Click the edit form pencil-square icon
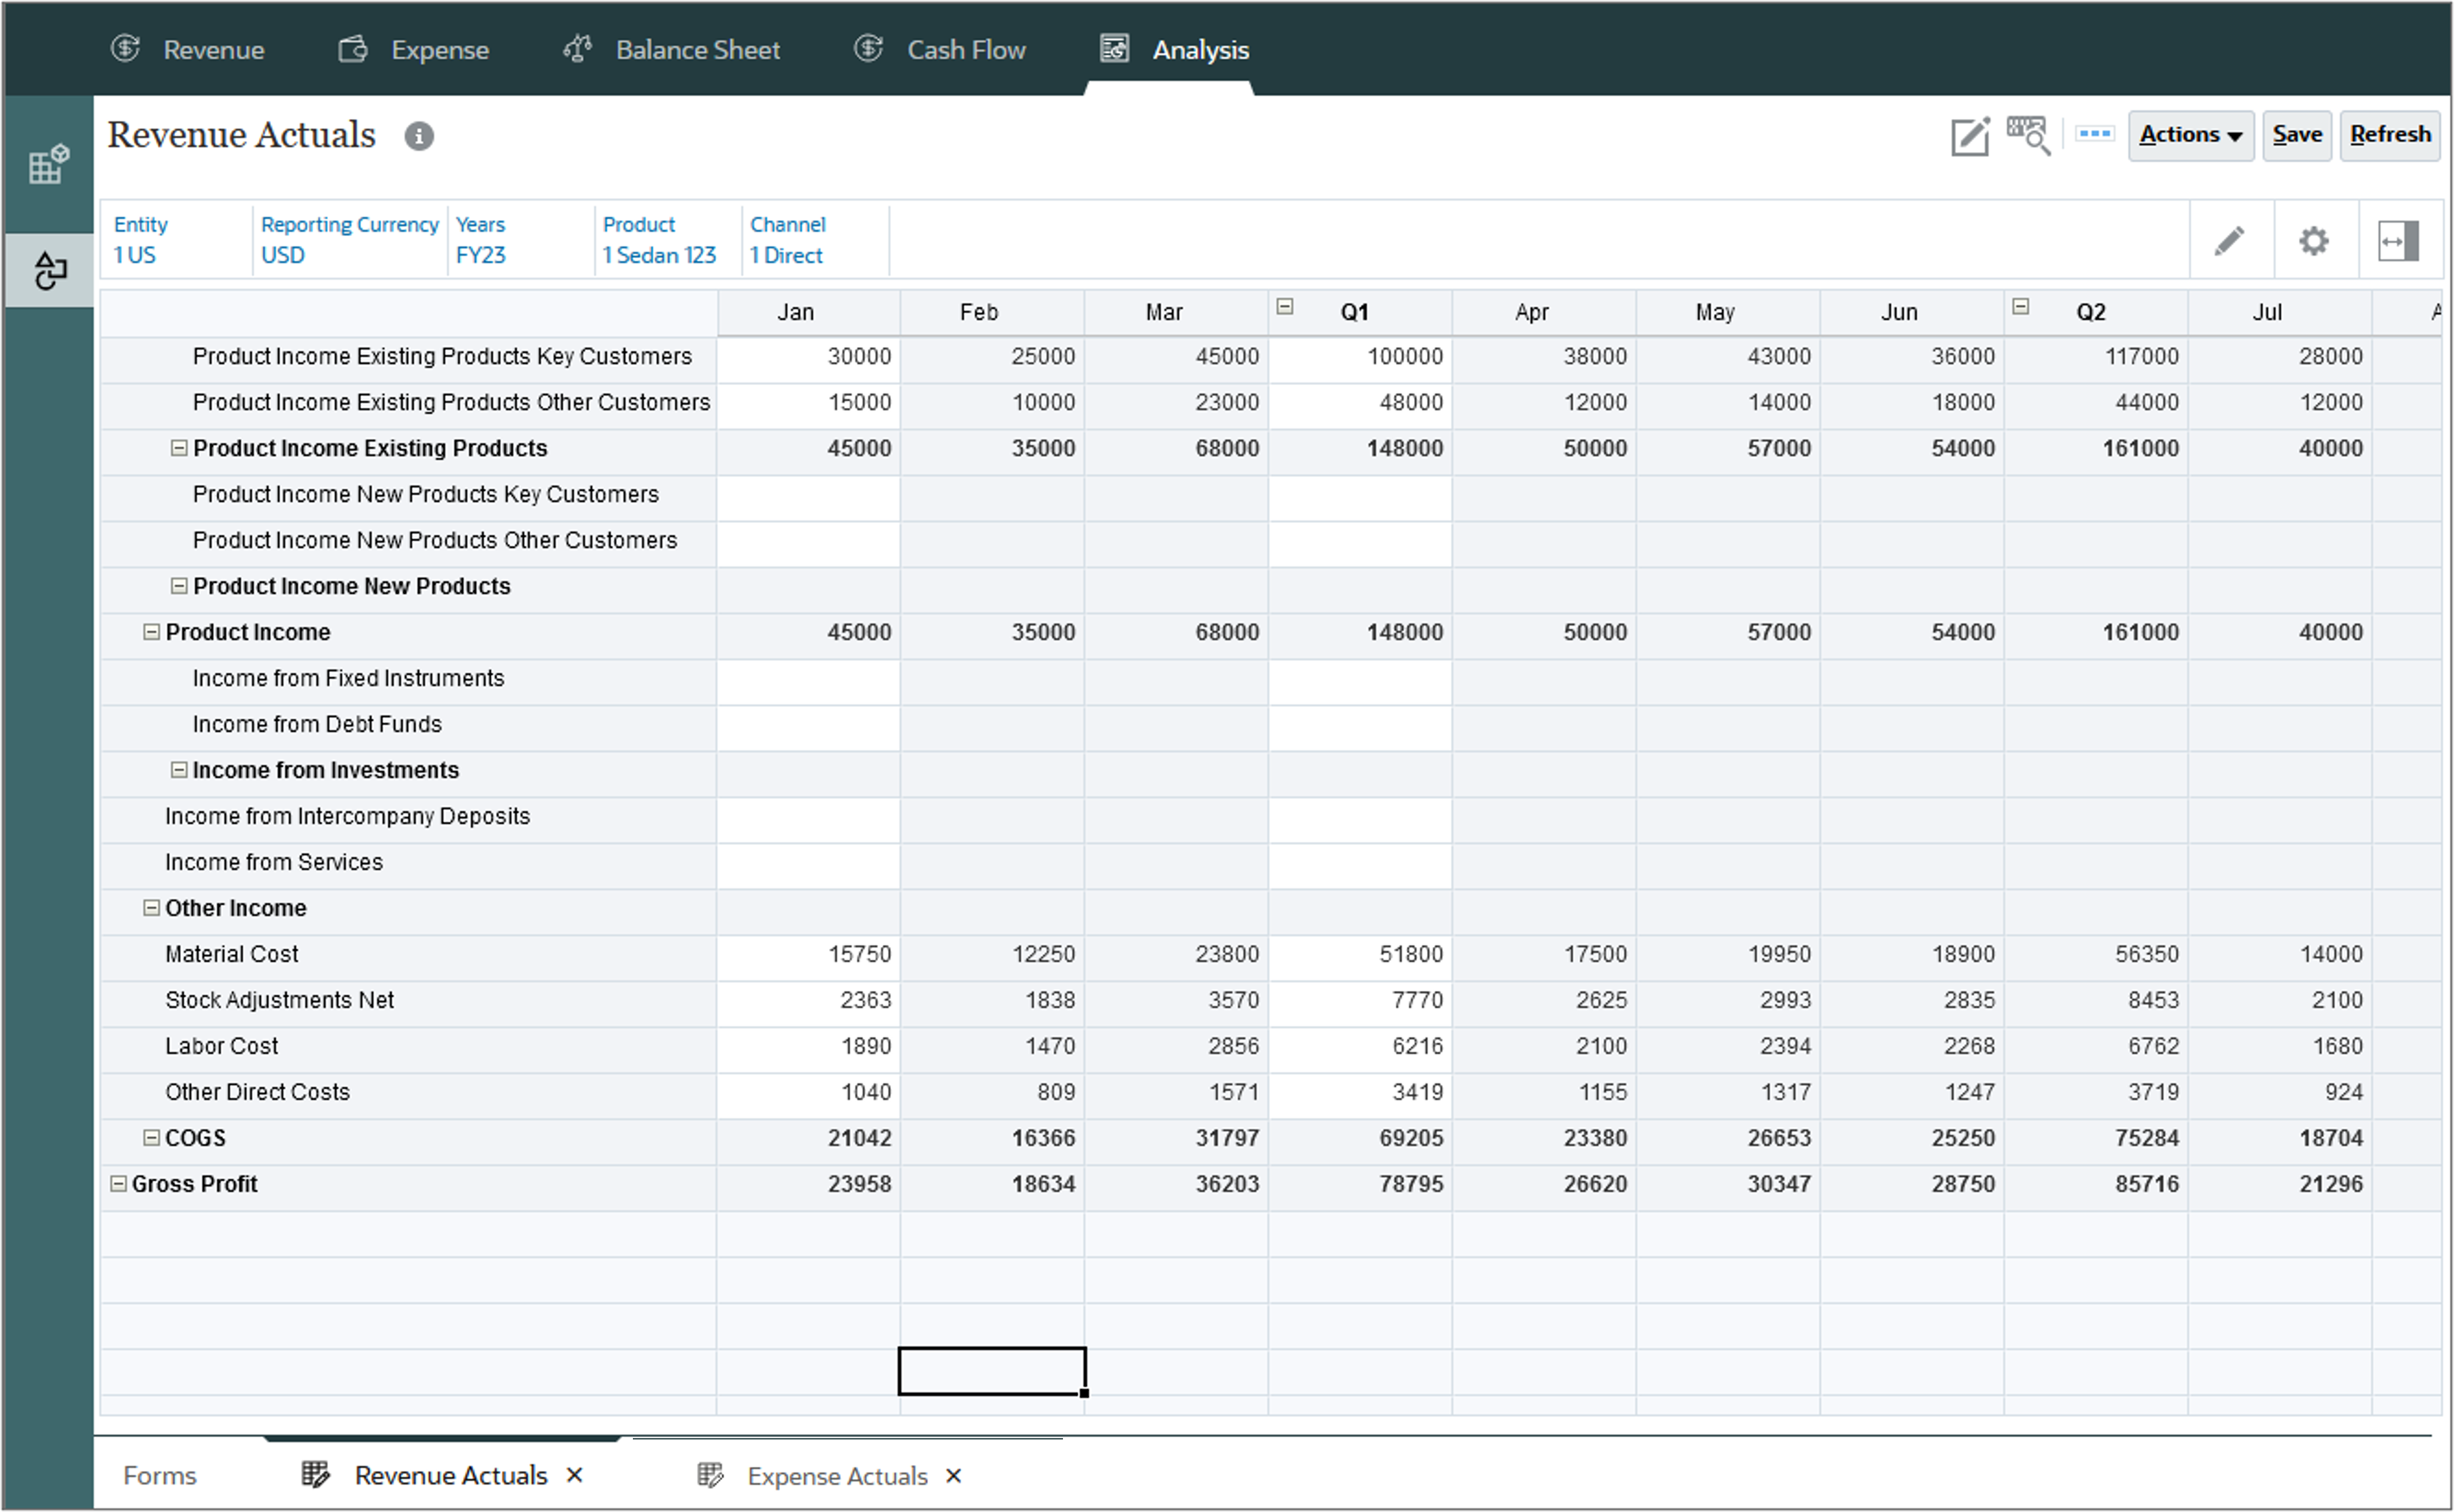This screenshot has width=2454, height=1512. [1969, 136]
